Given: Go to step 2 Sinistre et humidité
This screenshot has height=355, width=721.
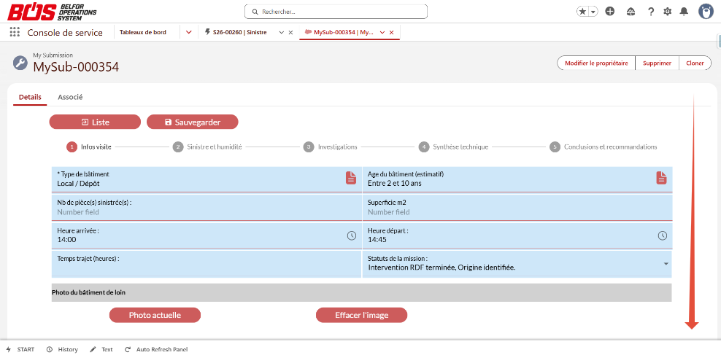Looking at the screenshot, I should [x=207, y=147].
